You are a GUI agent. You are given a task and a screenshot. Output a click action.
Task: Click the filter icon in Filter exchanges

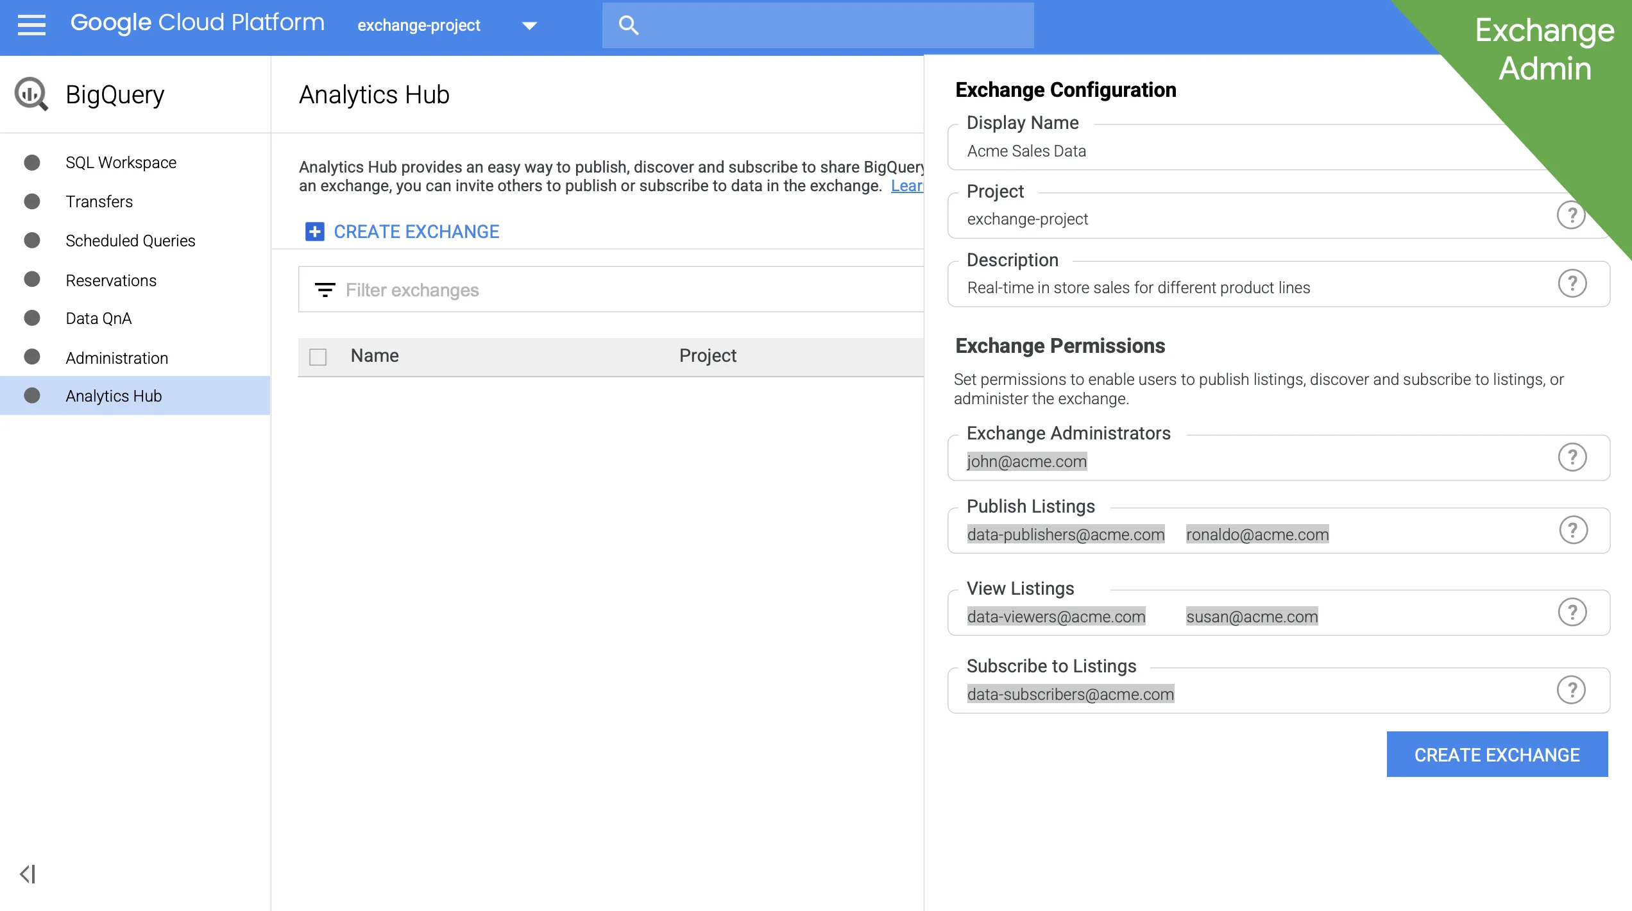point(325,290)
